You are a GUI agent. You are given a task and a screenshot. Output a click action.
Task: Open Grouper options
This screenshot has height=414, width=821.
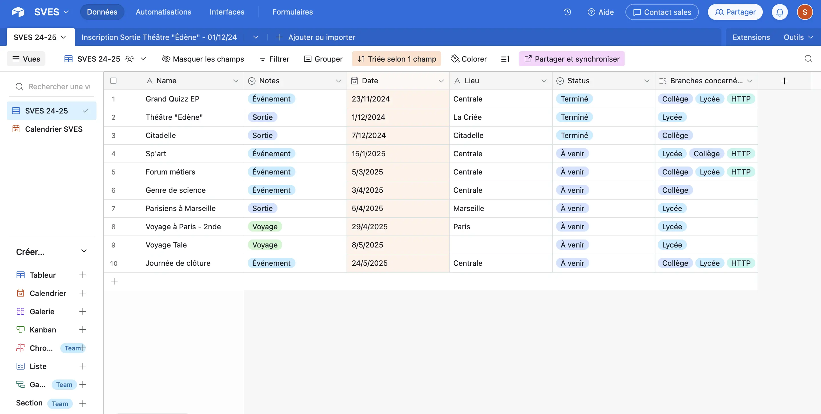[x=323, y=59]
